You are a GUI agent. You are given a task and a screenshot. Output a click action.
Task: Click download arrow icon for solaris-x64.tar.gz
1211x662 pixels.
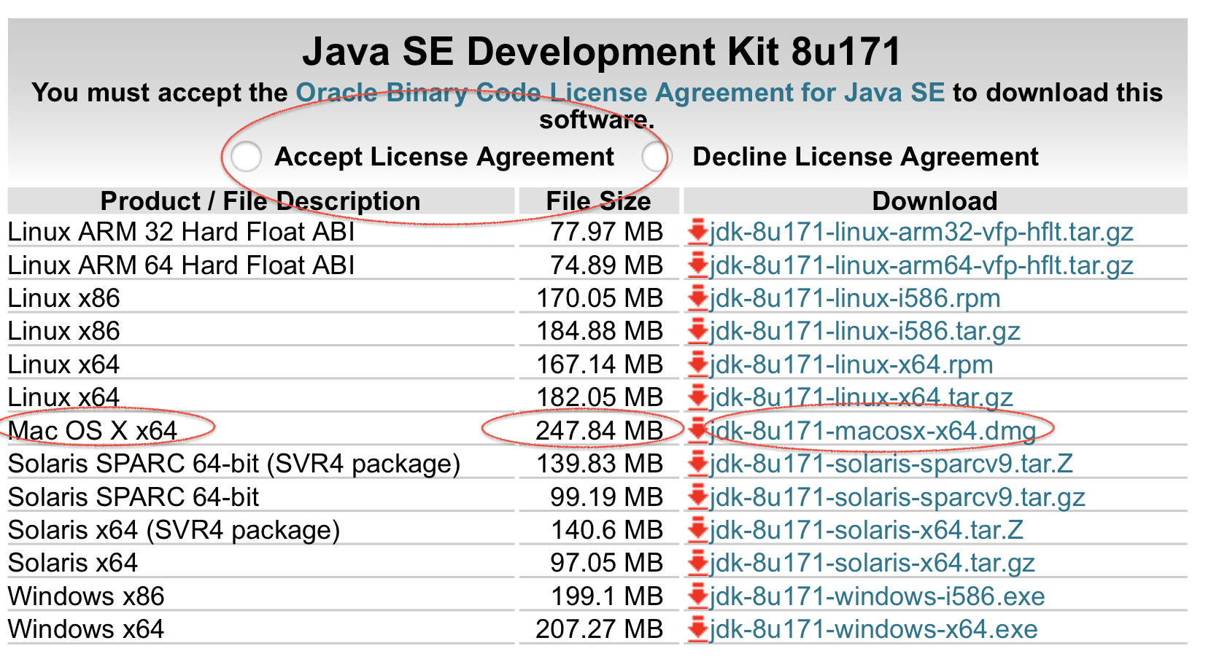coord(698,563)
